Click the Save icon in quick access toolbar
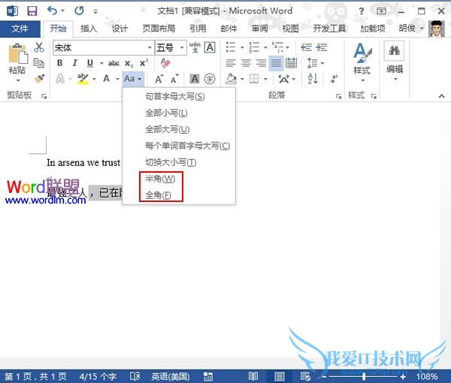The image size is (451, 383). pyautogui.click(x=32, y=11)
